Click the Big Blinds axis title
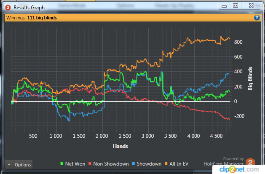This screenshot has width=265, height=174. 250,78
